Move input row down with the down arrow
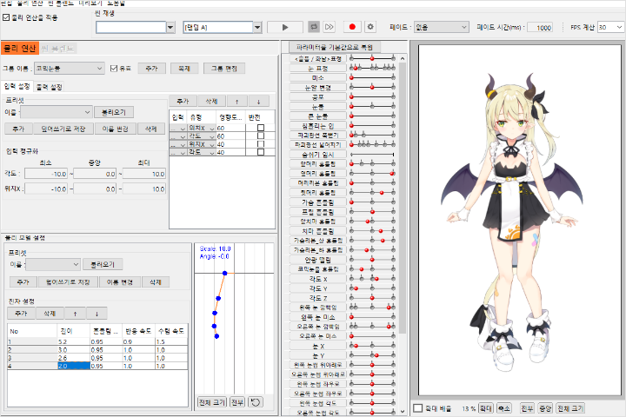This screenshot has height=417, width=626. coord(259,102)
